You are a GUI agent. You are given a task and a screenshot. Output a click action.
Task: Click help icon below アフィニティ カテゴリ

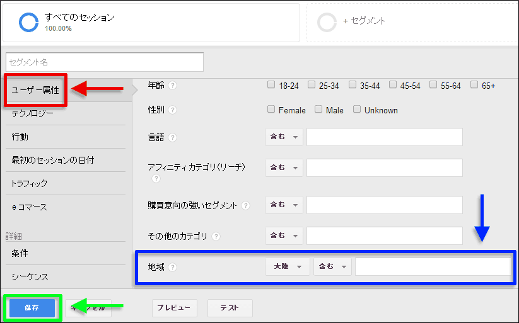tap(156, 179)
